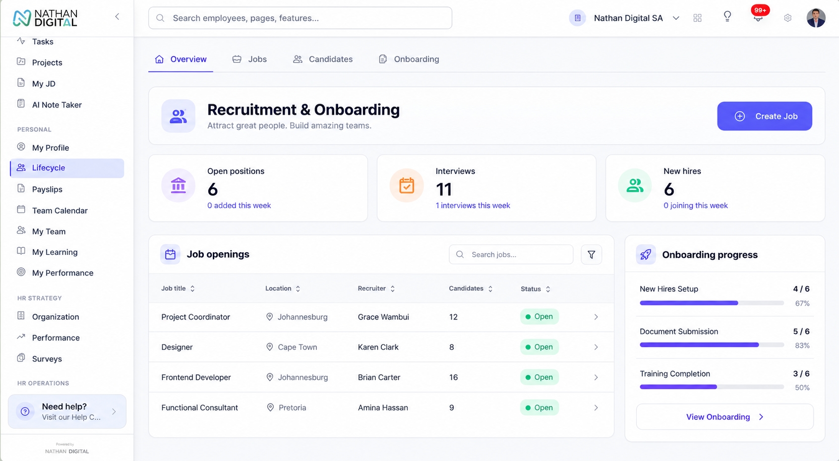Image resolution: width=839 pixels, height=461 pixels.
Task: Open the Project Coordinator row chevron
Action: (596, 317)
